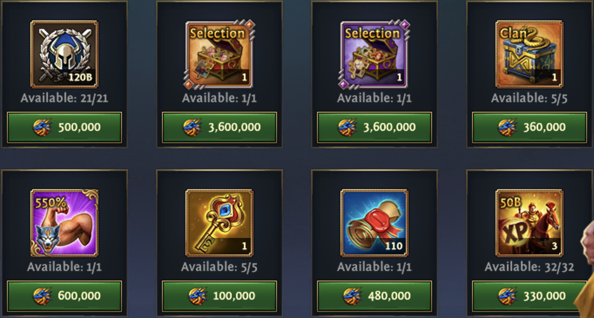This screenshot has height=318, width=594.
Task: Purchase orange Selection chest for 3,600,000
Action: coord(219,127)
